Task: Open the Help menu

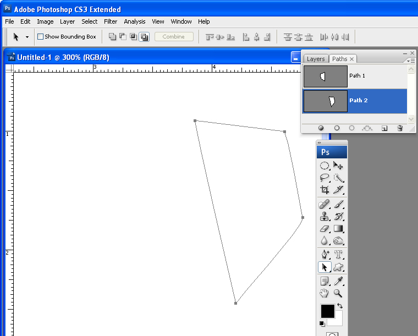Action: click(204, 21)
